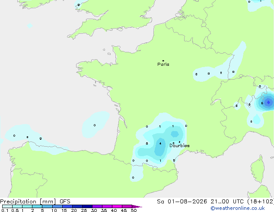Pick the 0.1 mm legend color swatch
This screenshot has width=274, height=212.
pos(7,206)
